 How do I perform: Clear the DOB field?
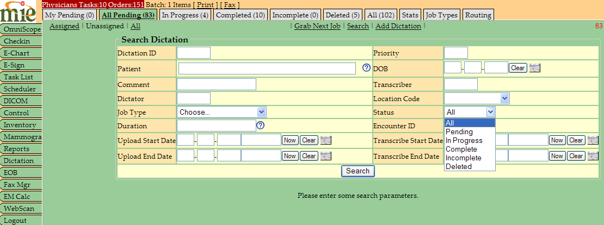(x=517, y=68)
